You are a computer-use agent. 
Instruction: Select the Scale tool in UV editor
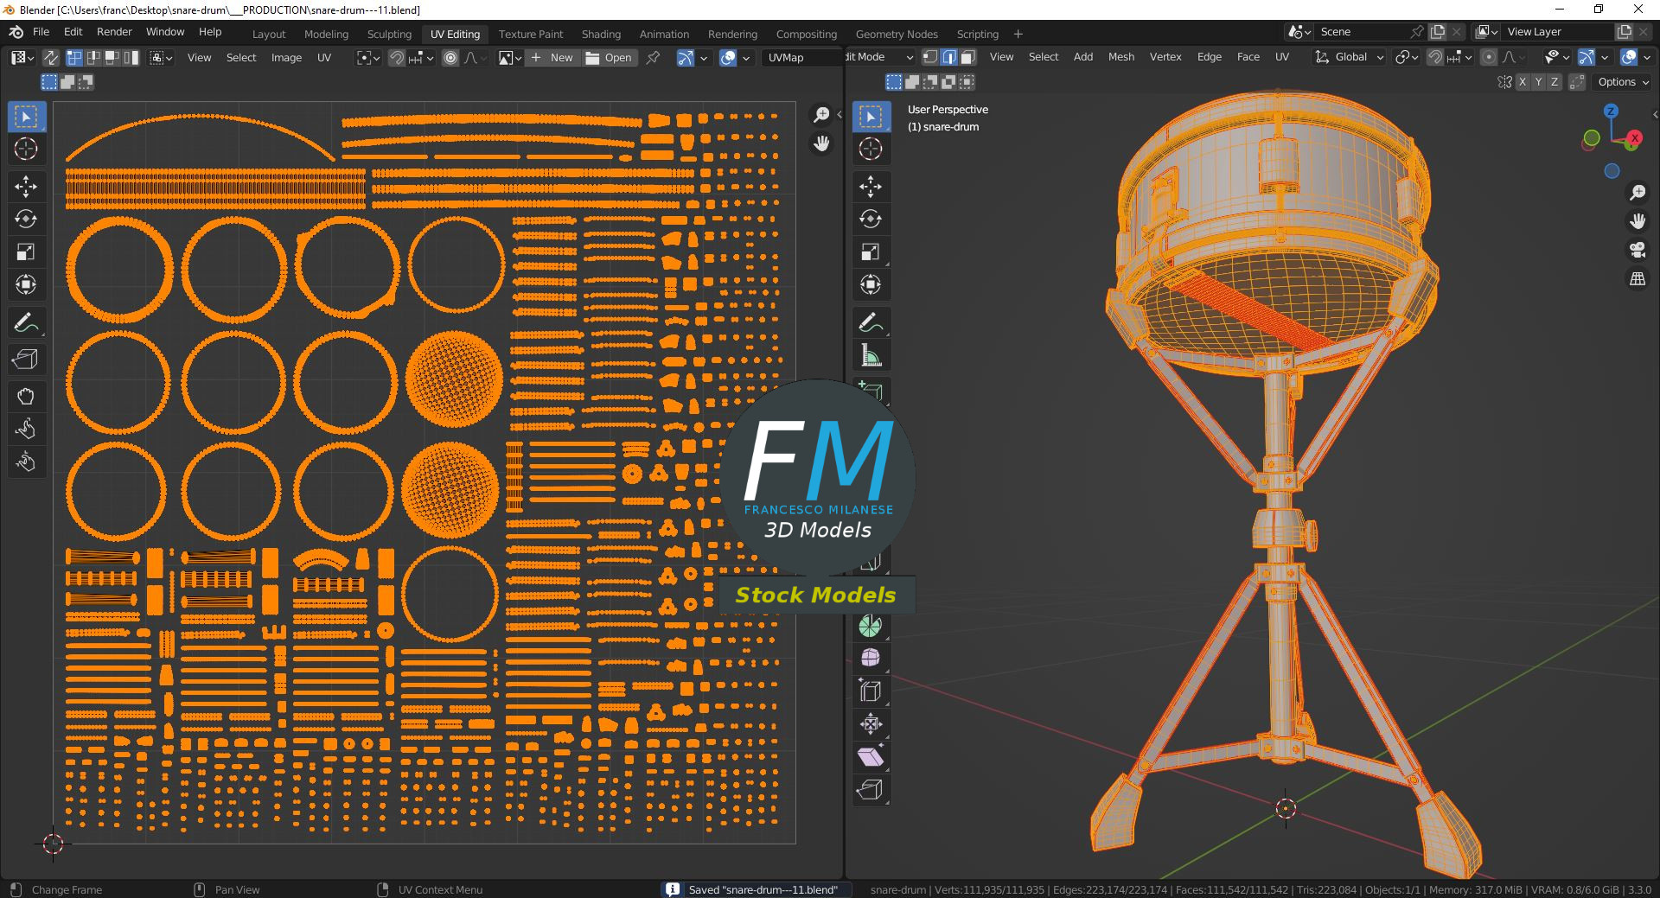coord(25,252)
